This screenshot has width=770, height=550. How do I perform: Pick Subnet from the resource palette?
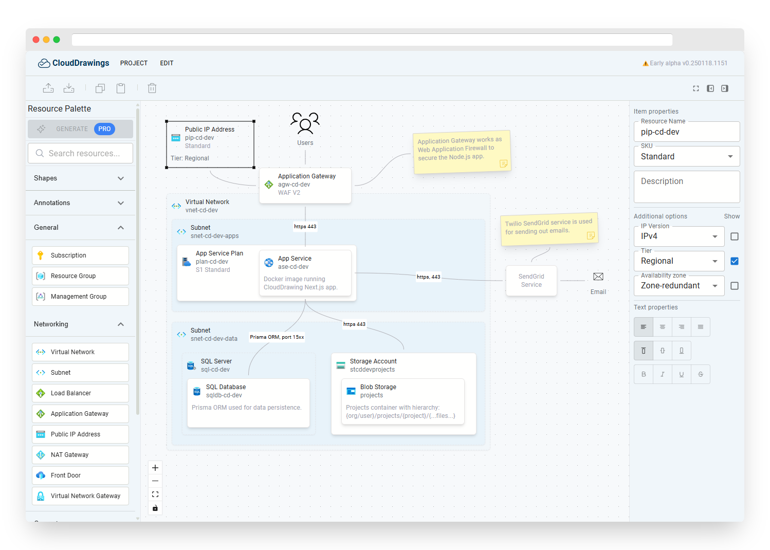[80, 373]
